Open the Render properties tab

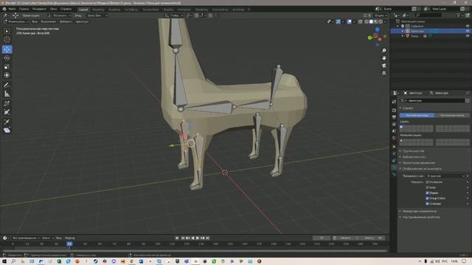pos(394,110)
